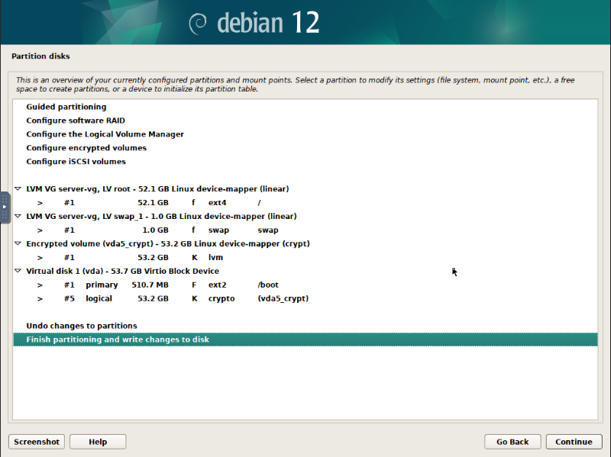Image resolution: width=611 pixels, height=457 pixels.
Task: Click the Go Back button
Action: point(512,442)
